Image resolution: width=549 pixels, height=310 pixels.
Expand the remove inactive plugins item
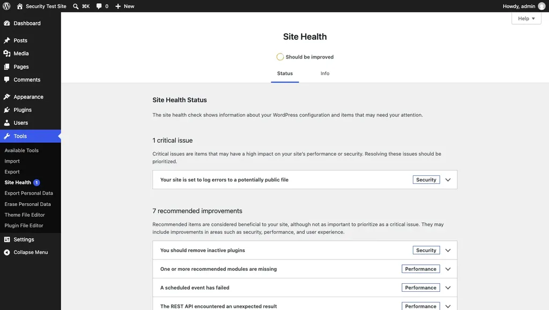(x=448, y=250)
